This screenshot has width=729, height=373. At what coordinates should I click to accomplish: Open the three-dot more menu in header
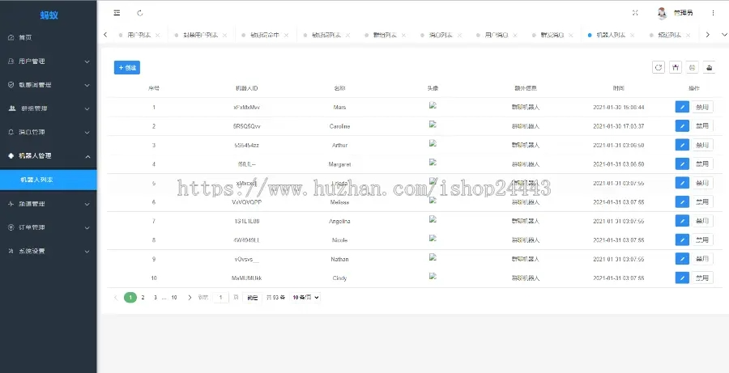tap(713, 13)
